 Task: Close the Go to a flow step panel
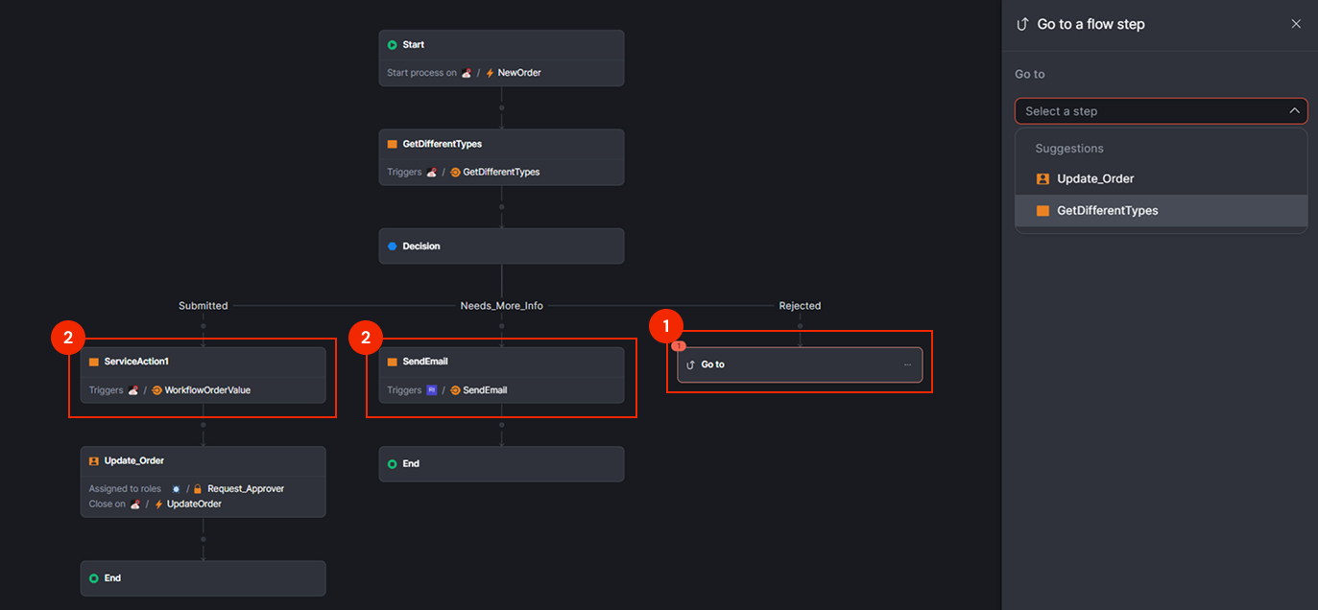coord(1296,23)
